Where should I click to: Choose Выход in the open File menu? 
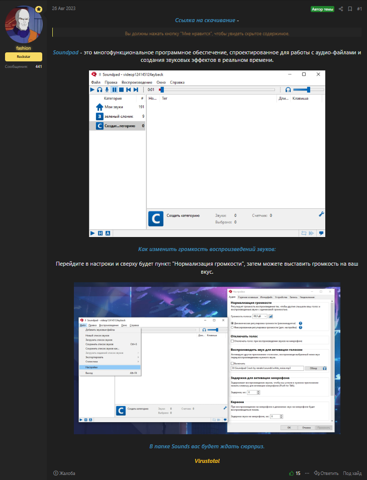pyautogui.click(x=110, y=373)
